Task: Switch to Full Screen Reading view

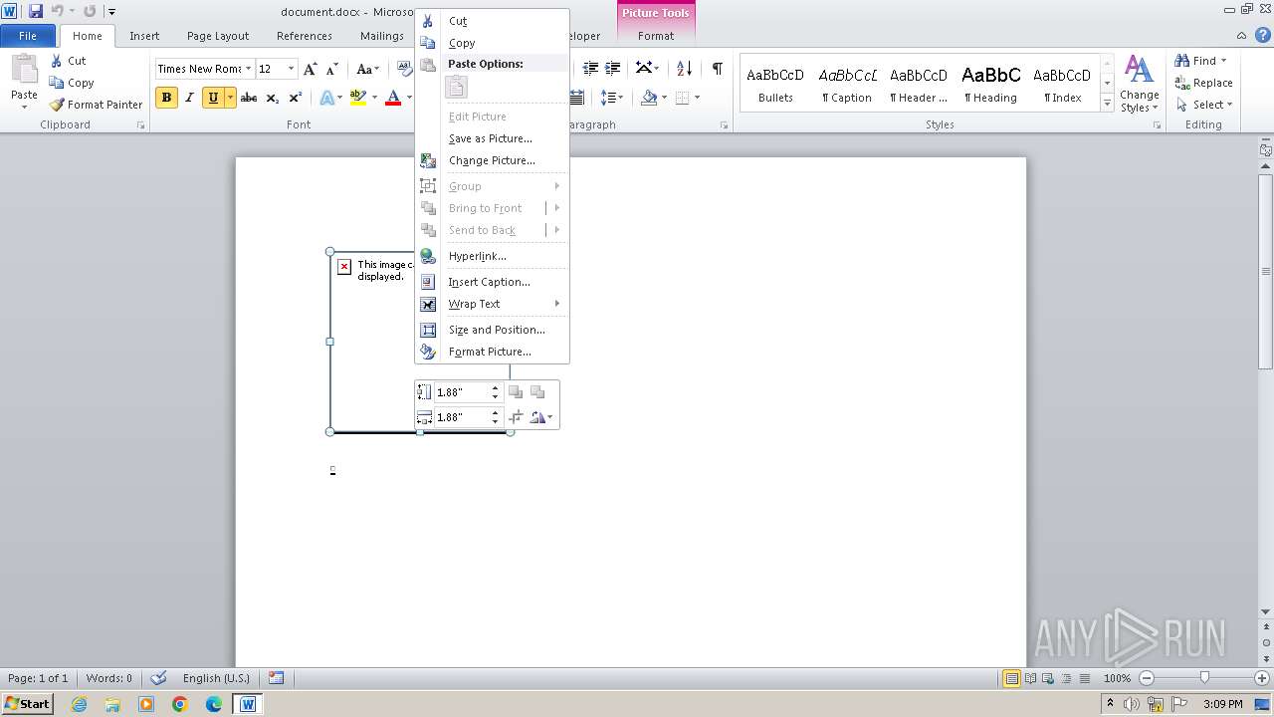Action: [1030, 678]
